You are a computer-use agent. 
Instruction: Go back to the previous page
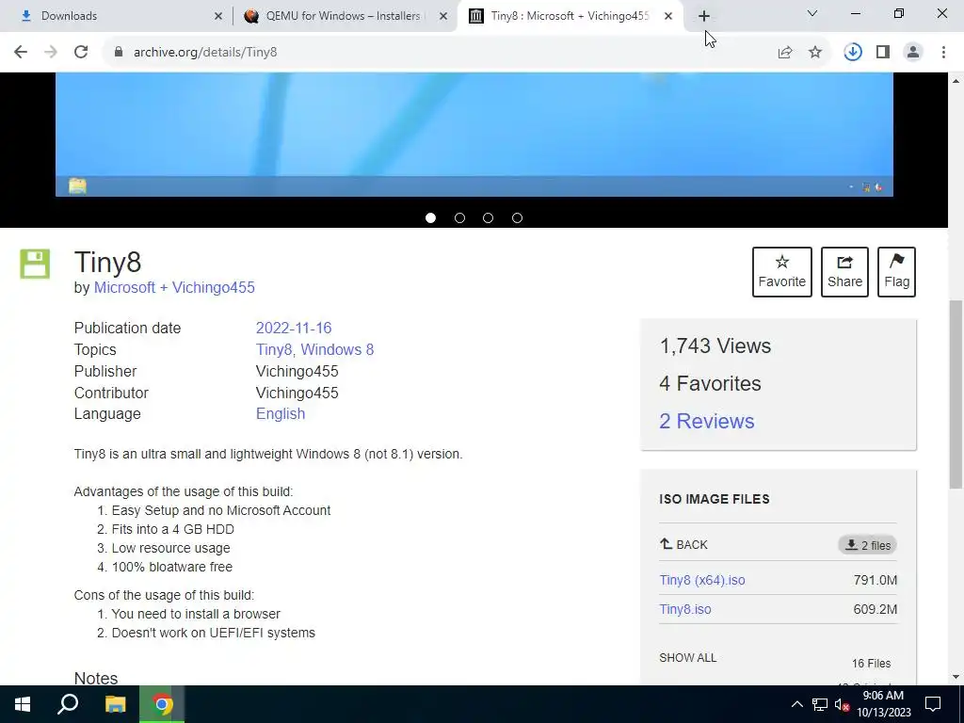click(x=21, y=53)
